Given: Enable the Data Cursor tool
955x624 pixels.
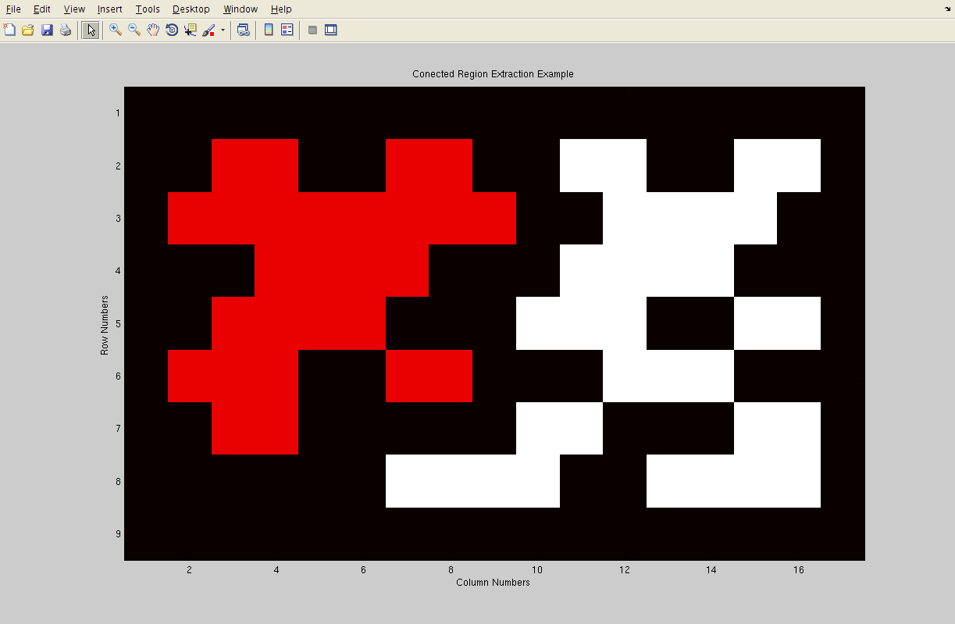Looking at the screenshot, I should click(x=191, y=30).
